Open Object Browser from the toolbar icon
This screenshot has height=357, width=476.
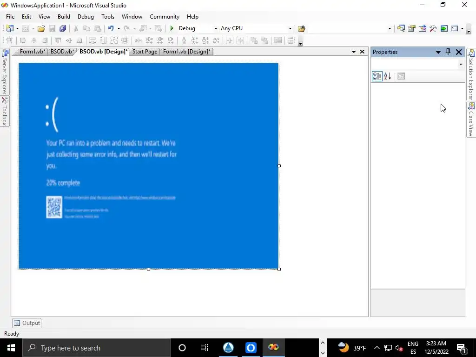(423, 28)
